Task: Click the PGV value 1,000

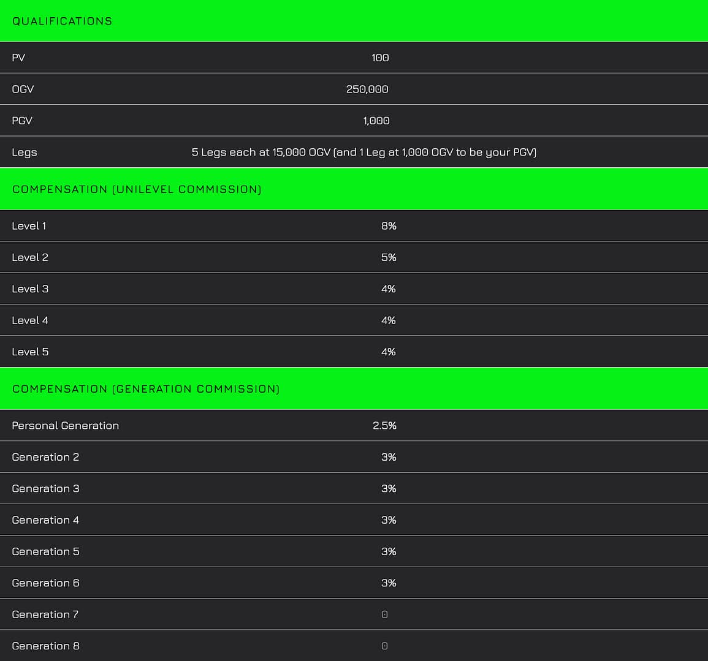Action: [x=376, y=121]
